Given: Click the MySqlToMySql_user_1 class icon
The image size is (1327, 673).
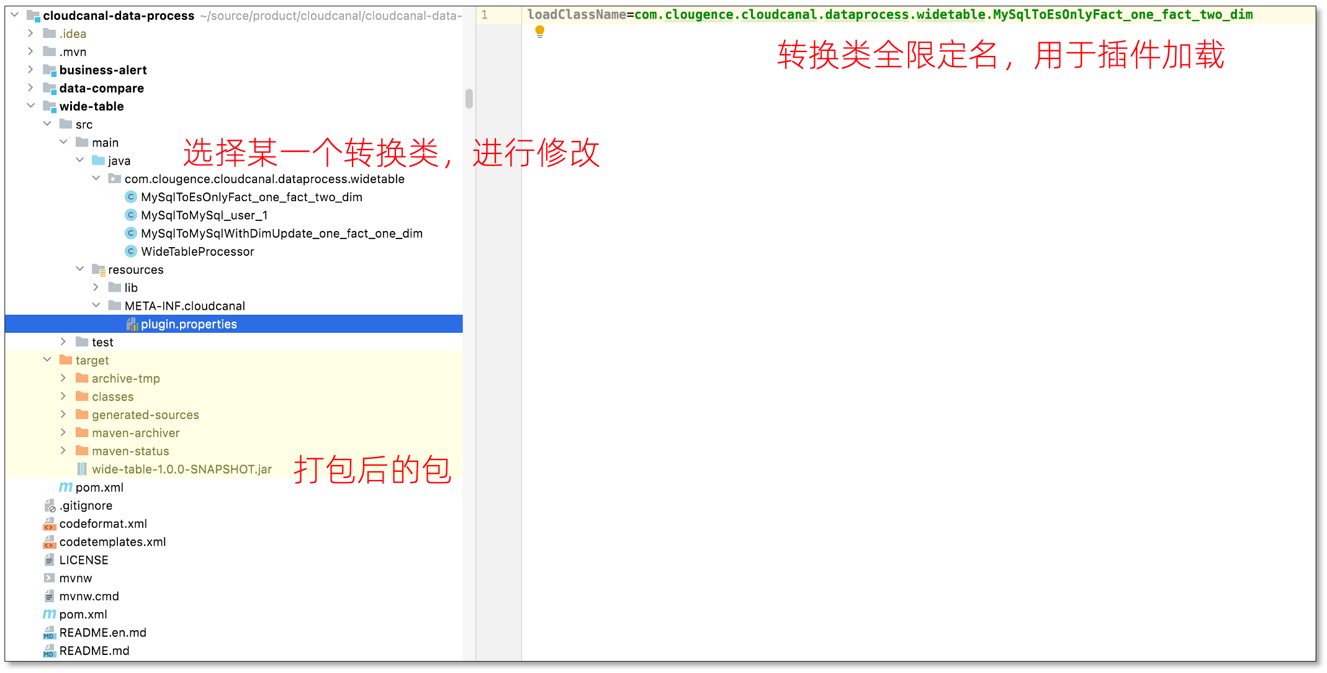Looking at the screenshot, I should click(x=131, y=215).
